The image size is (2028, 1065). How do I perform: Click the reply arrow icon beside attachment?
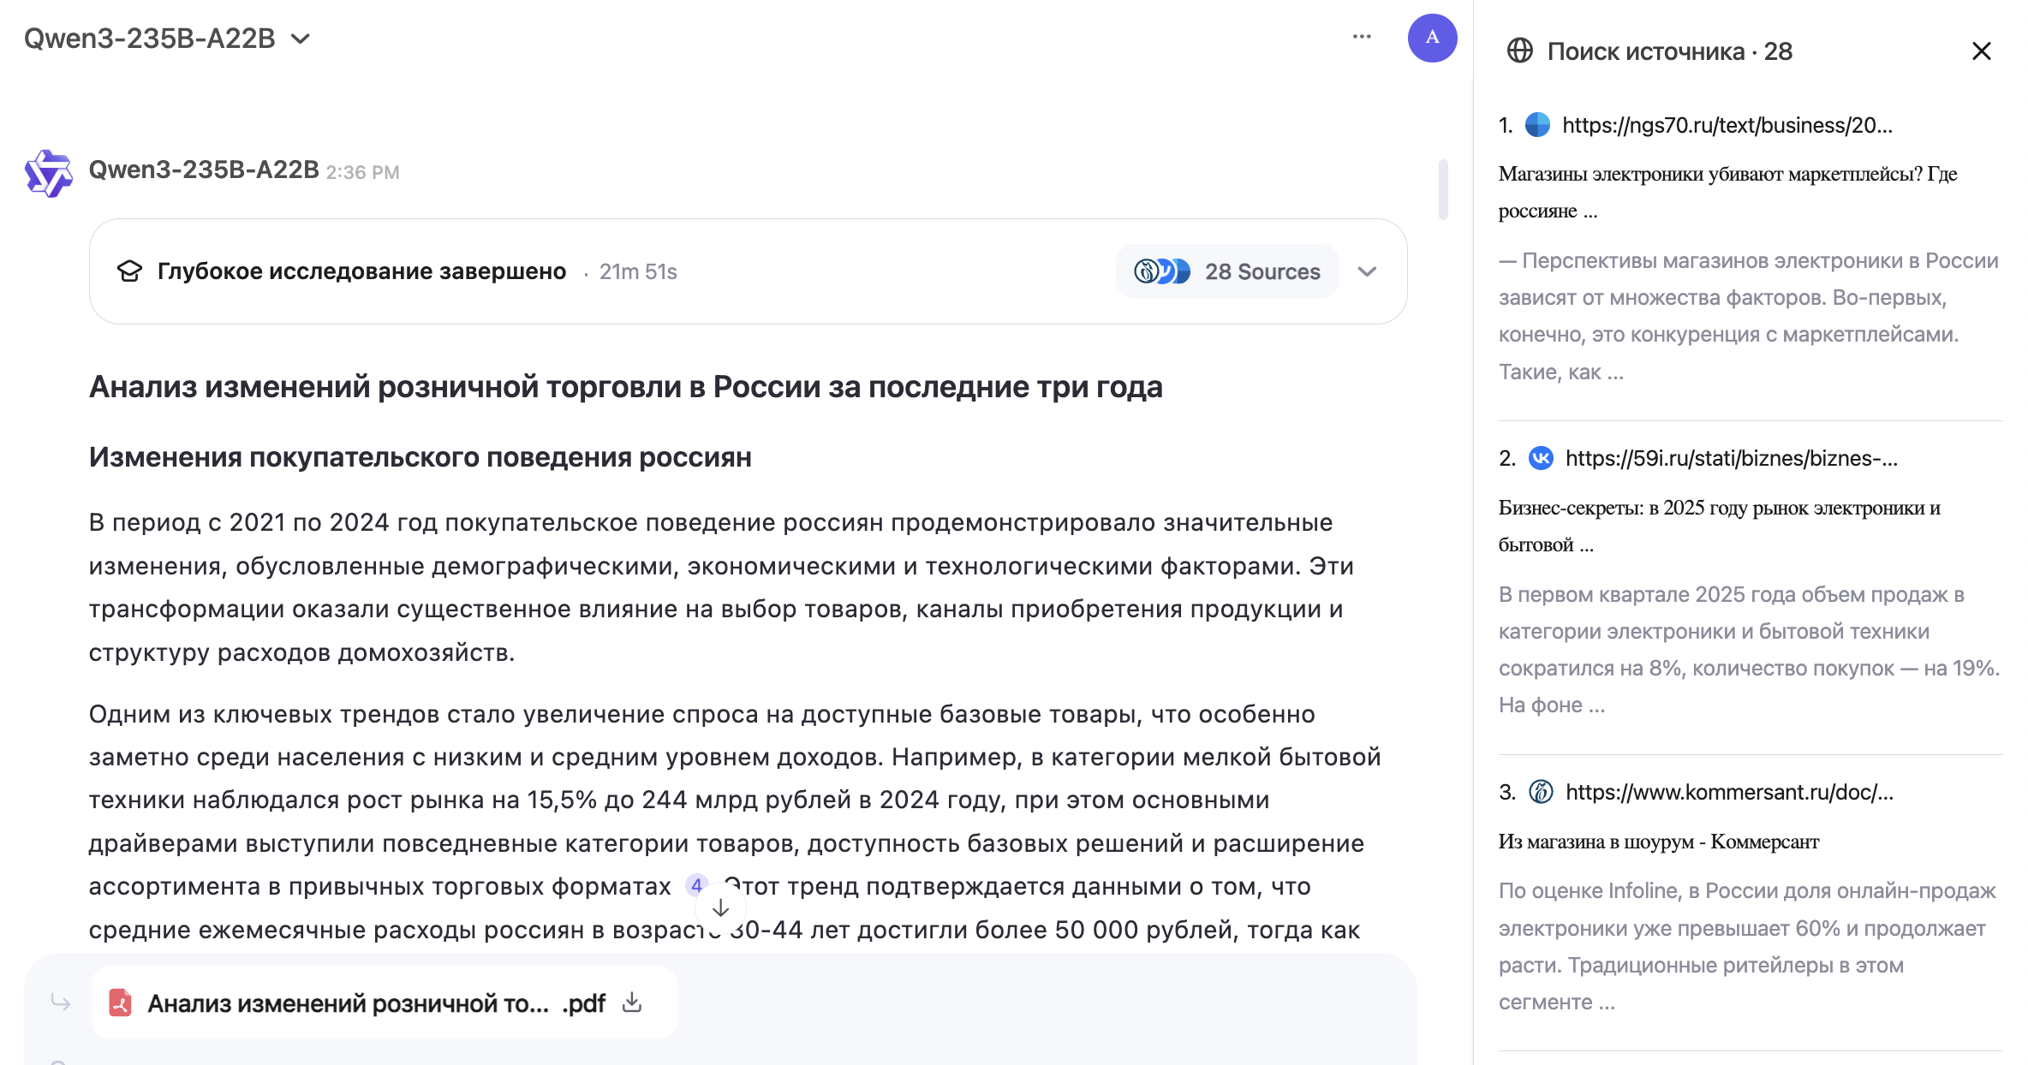[x=60, y=1002]
